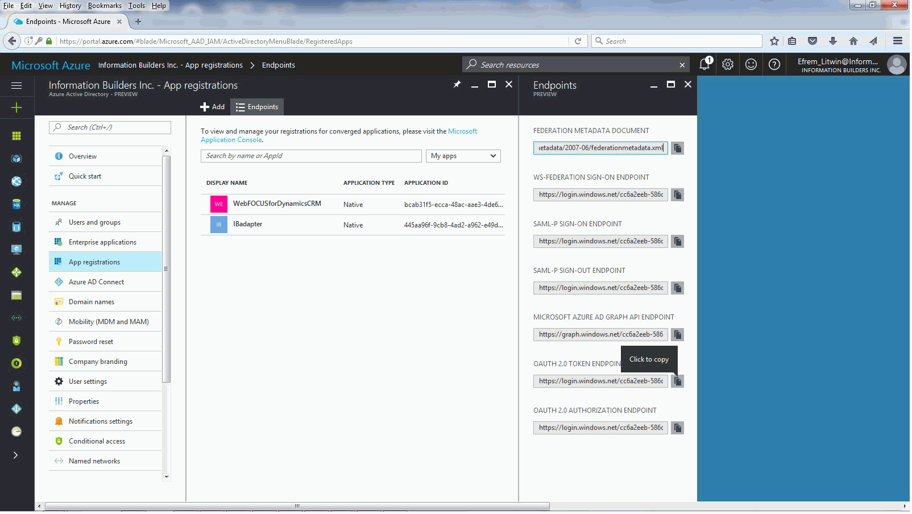Select the IBadapter display name

click(x=247, y=224)
